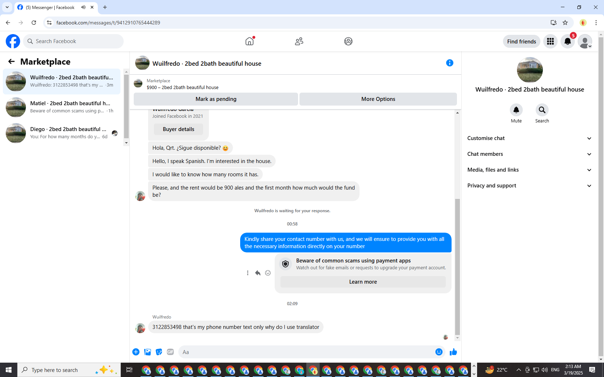Screen dimensions: 604x377
Task: Open the Notifications bell with 5 badge
Action: tap(568, 41)
